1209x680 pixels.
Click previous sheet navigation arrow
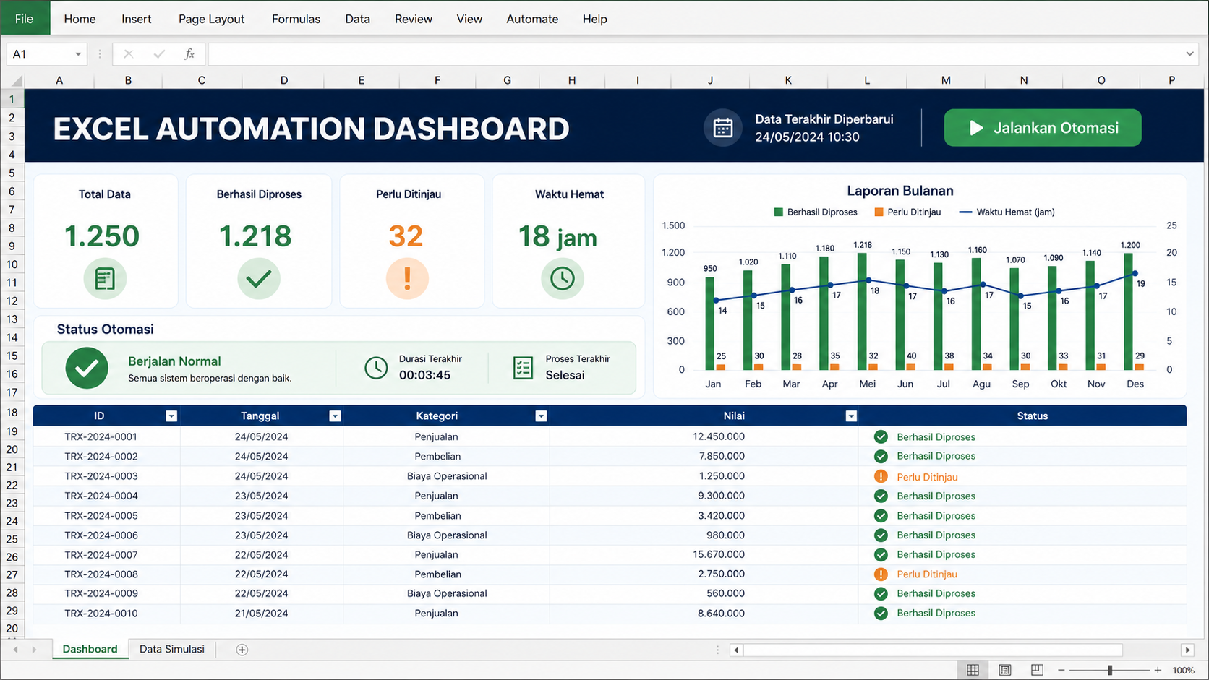point(15,650)
